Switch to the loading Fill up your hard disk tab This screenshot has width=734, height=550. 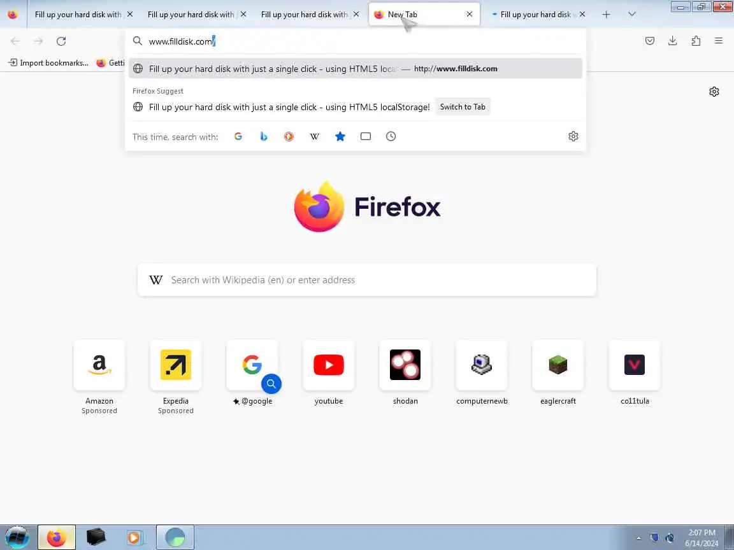[536, 15]
